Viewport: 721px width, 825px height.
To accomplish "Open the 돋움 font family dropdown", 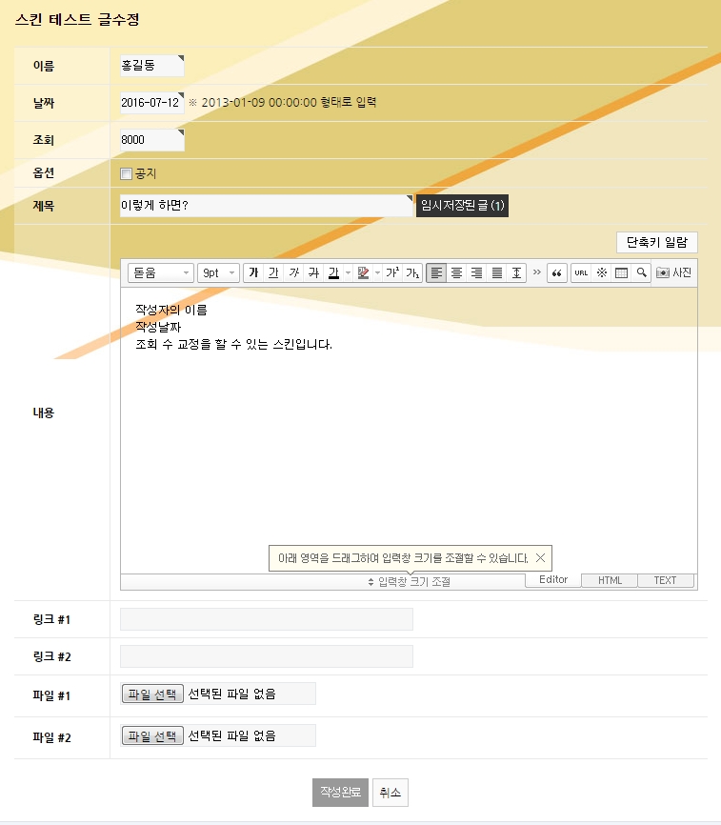I will tap(161, 272).
